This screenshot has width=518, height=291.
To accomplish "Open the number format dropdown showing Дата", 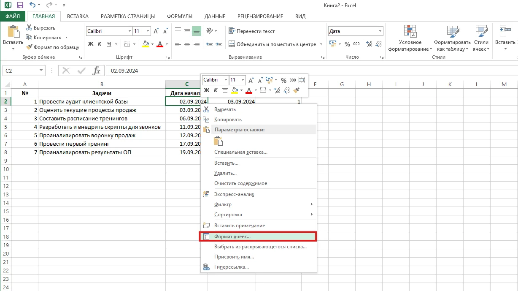I will [x=380, y=31].
